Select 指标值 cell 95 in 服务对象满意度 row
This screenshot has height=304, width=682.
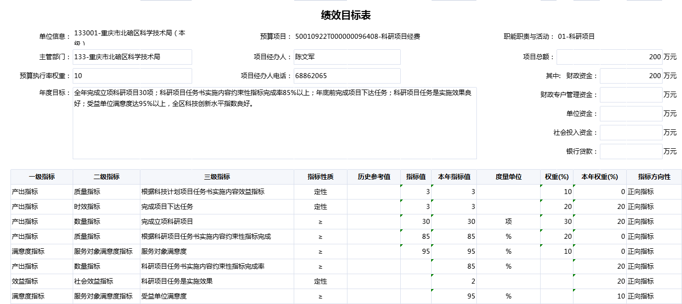coord(416,251)
